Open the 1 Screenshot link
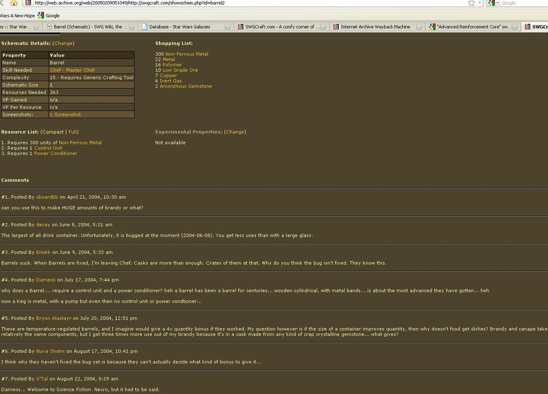Image resolution: width=548 pixels, height=394 pixels. pos(65,115)
